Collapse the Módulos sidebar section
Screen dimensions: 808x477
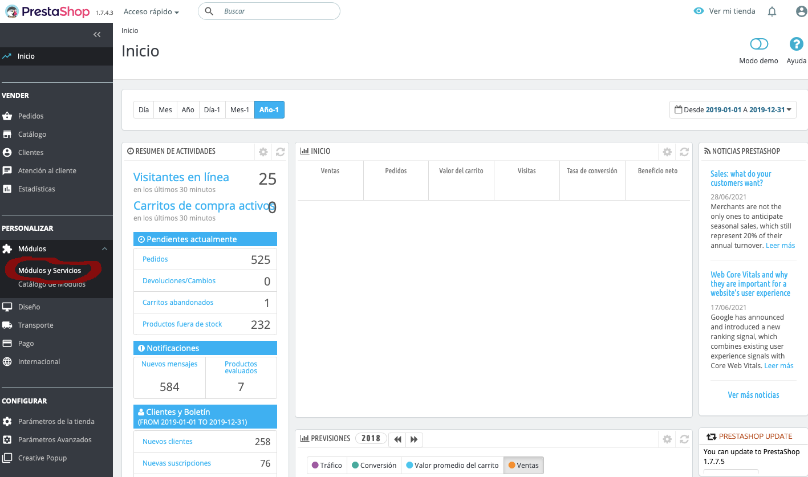pyautogui.click(x=104, y=249)
